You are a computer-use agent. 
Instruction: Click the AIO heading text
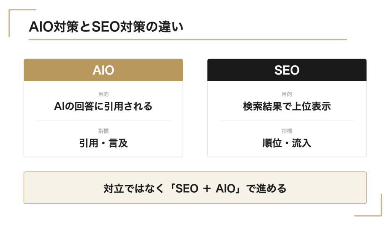(103, 70)
